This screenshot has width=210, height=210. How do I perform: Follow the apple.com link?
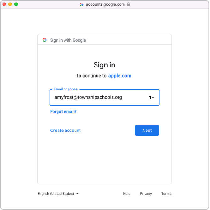click(x=120, y=76)
